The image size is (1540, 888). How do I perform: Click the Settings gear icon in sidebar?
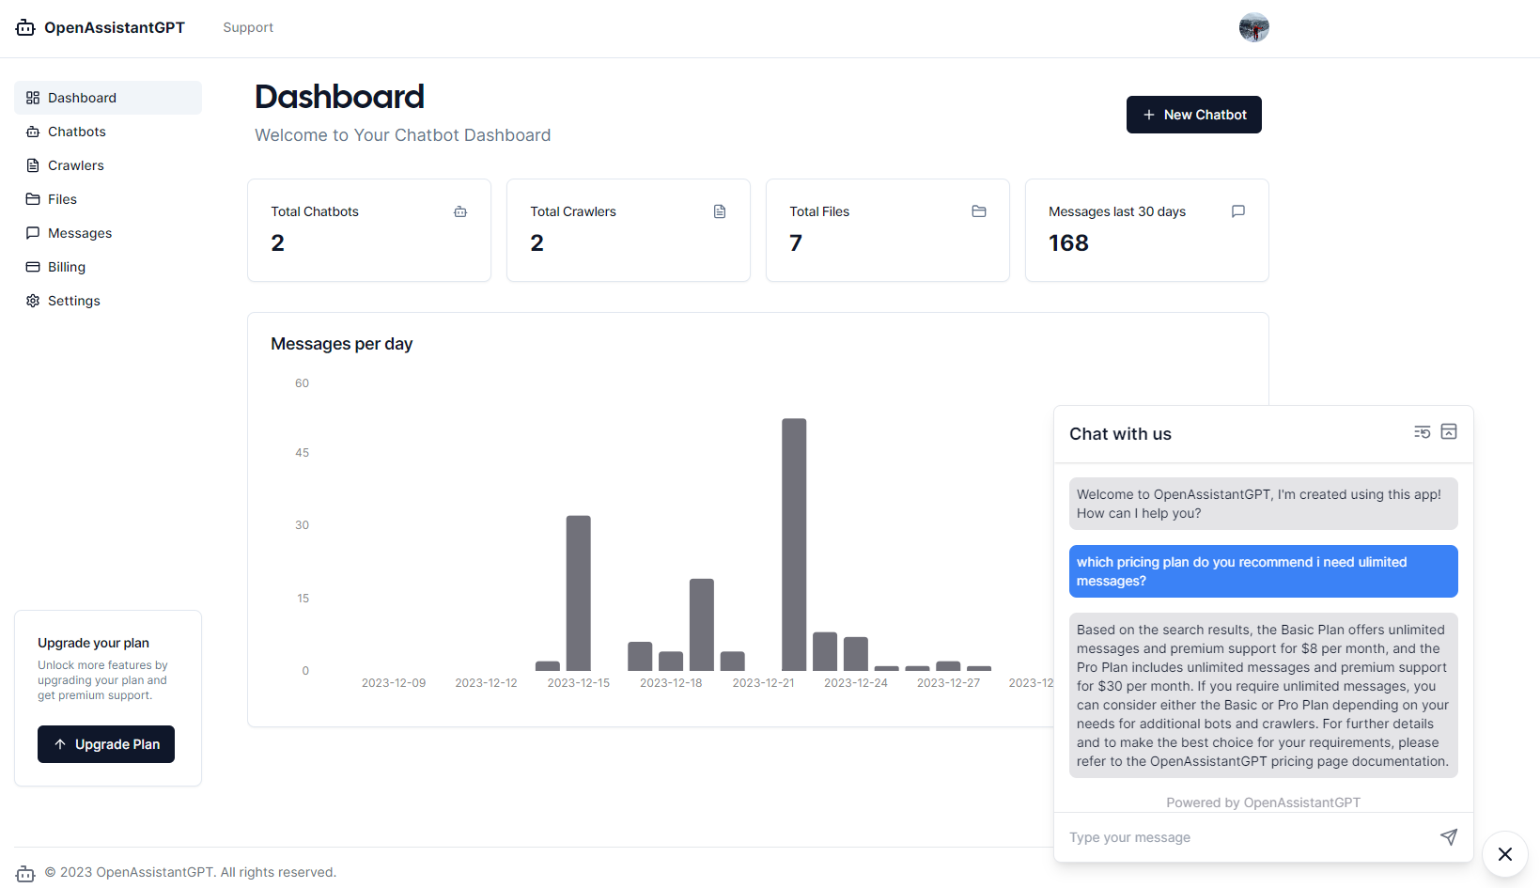[33, 301]
